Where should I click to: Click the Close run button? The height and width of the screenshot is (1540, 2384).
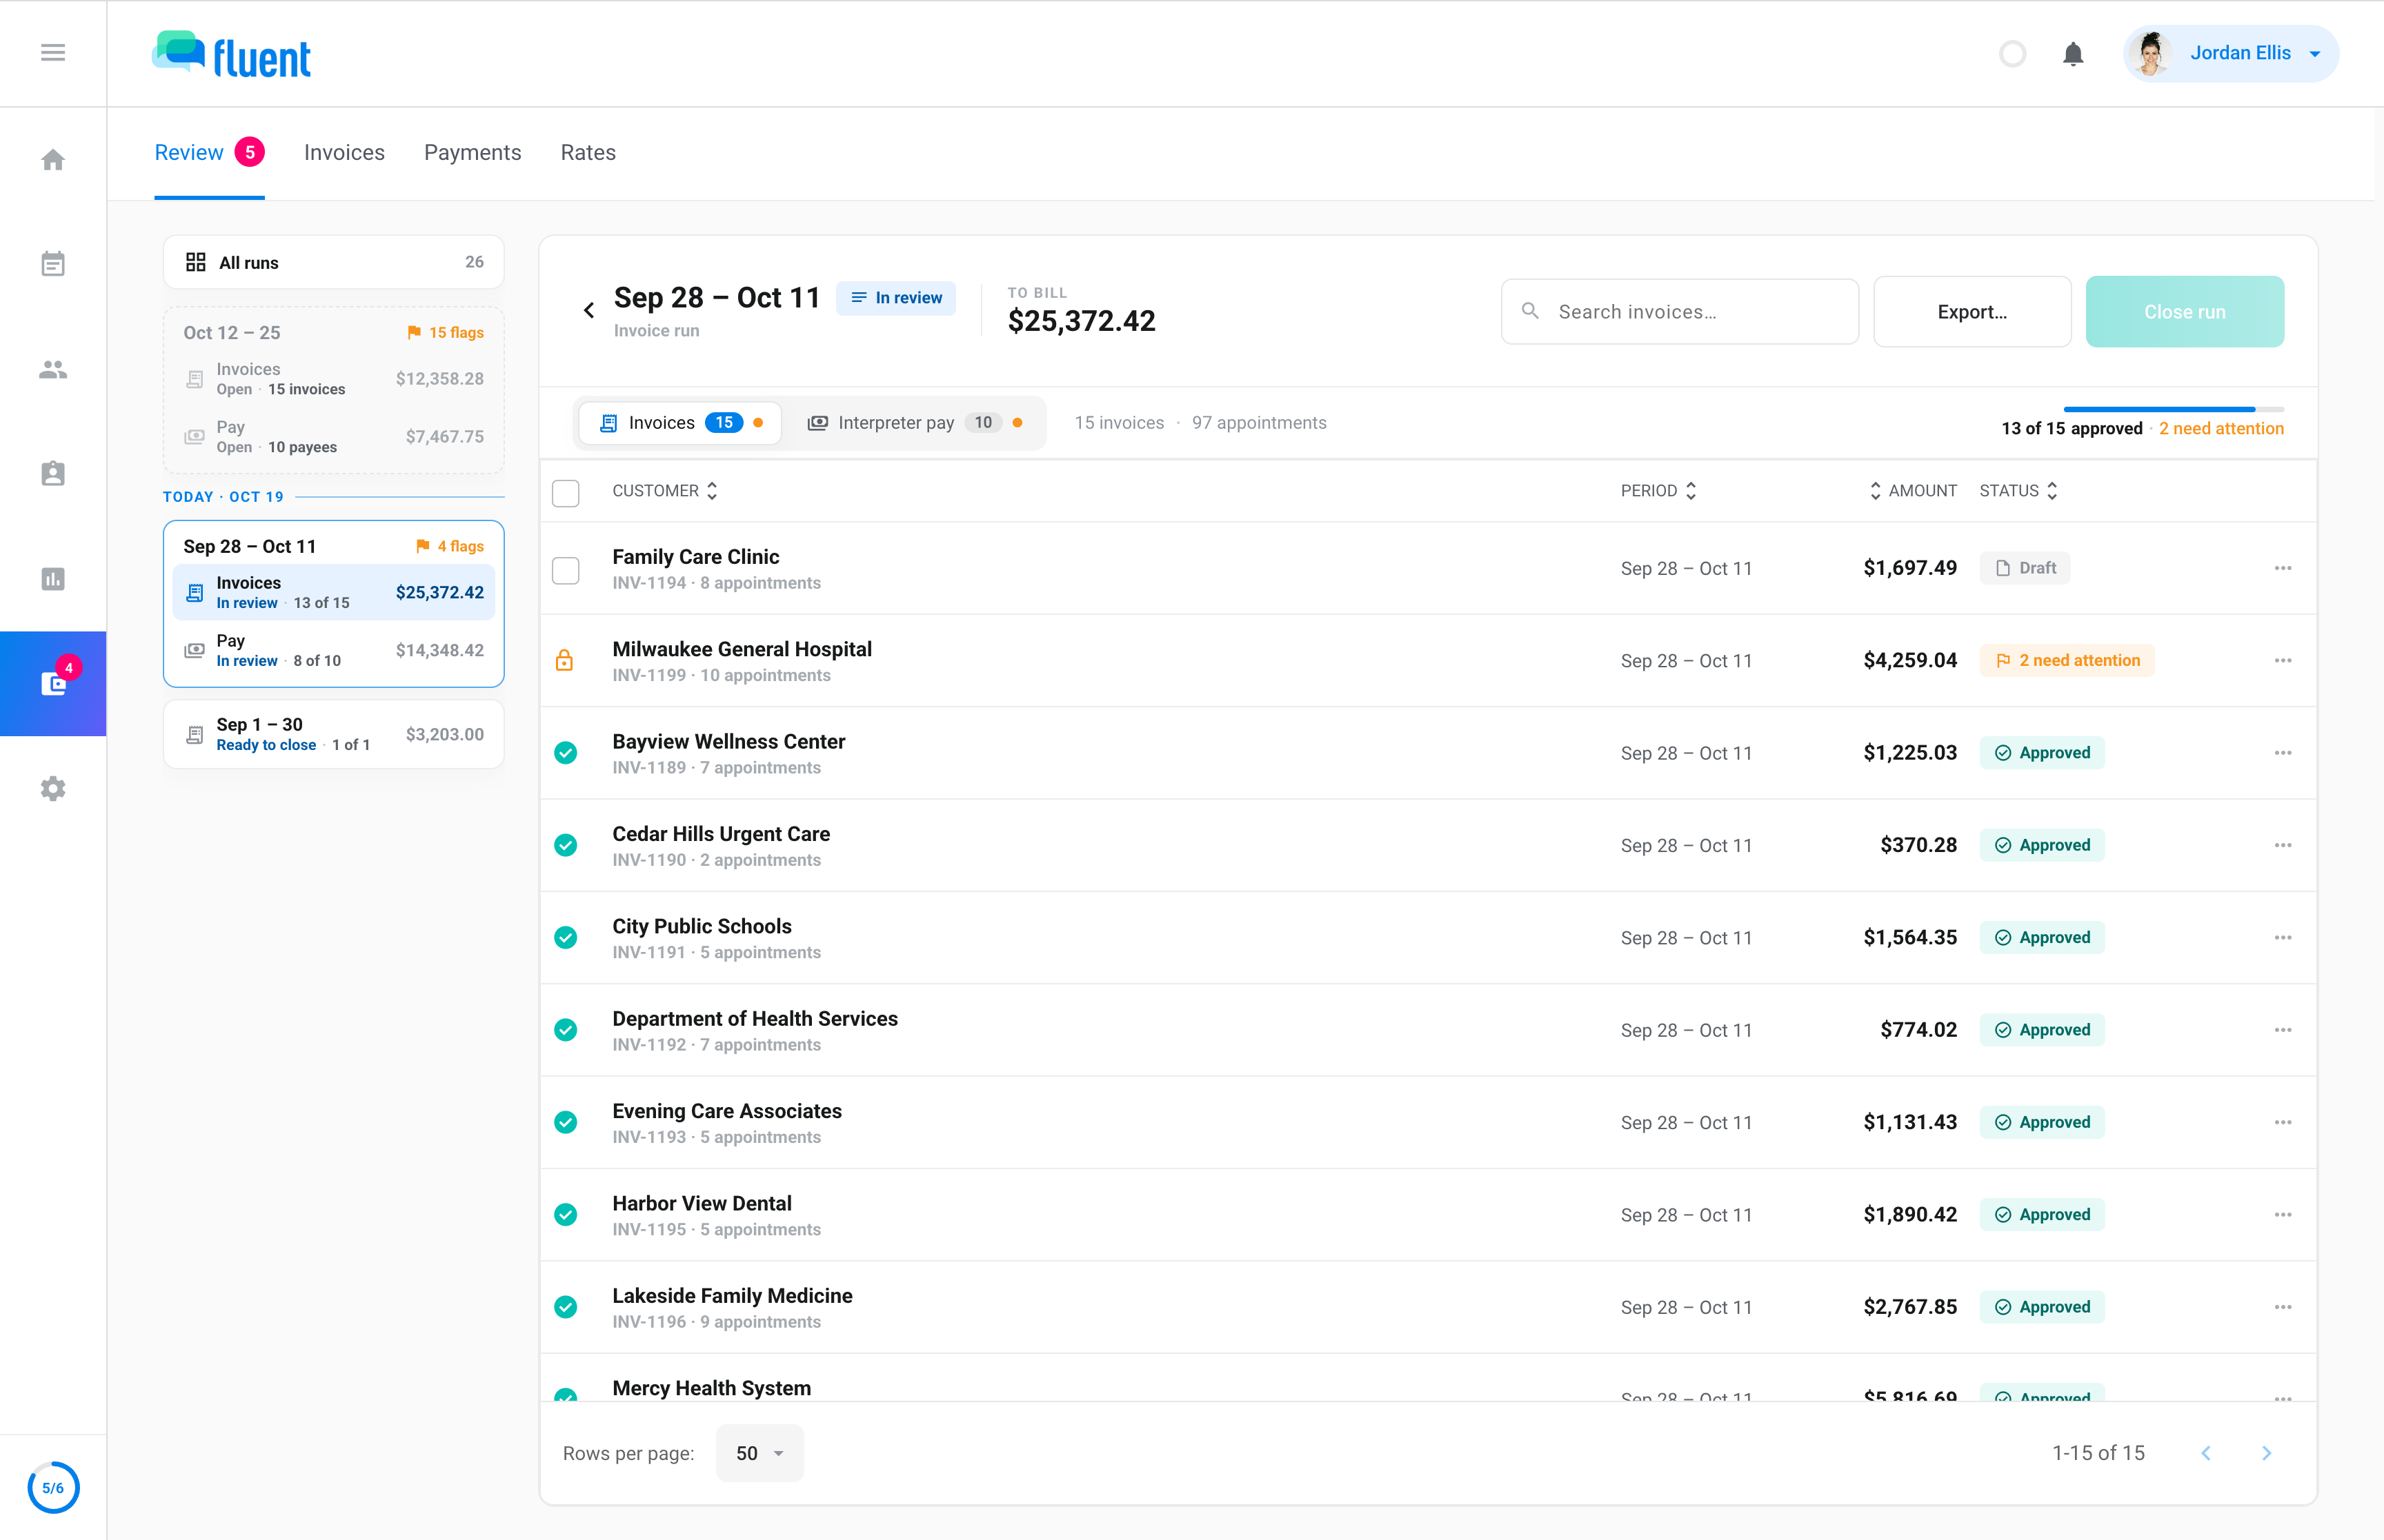coord(2184,312)
